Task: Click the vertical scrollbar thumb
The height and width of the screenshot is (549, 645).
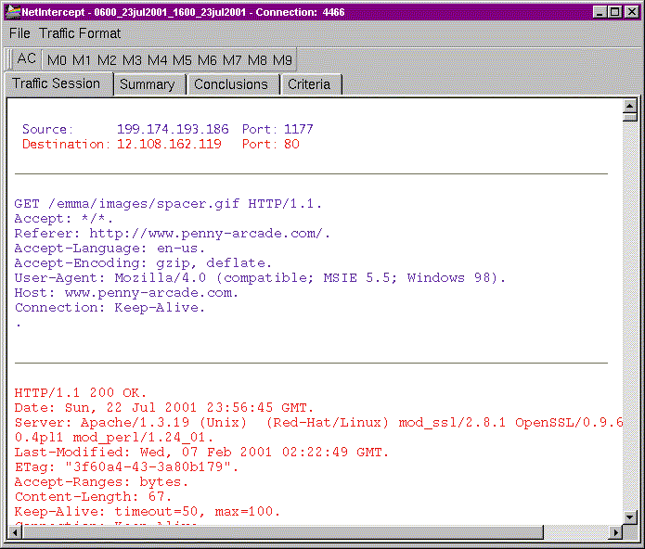Action: pos(629,117)
